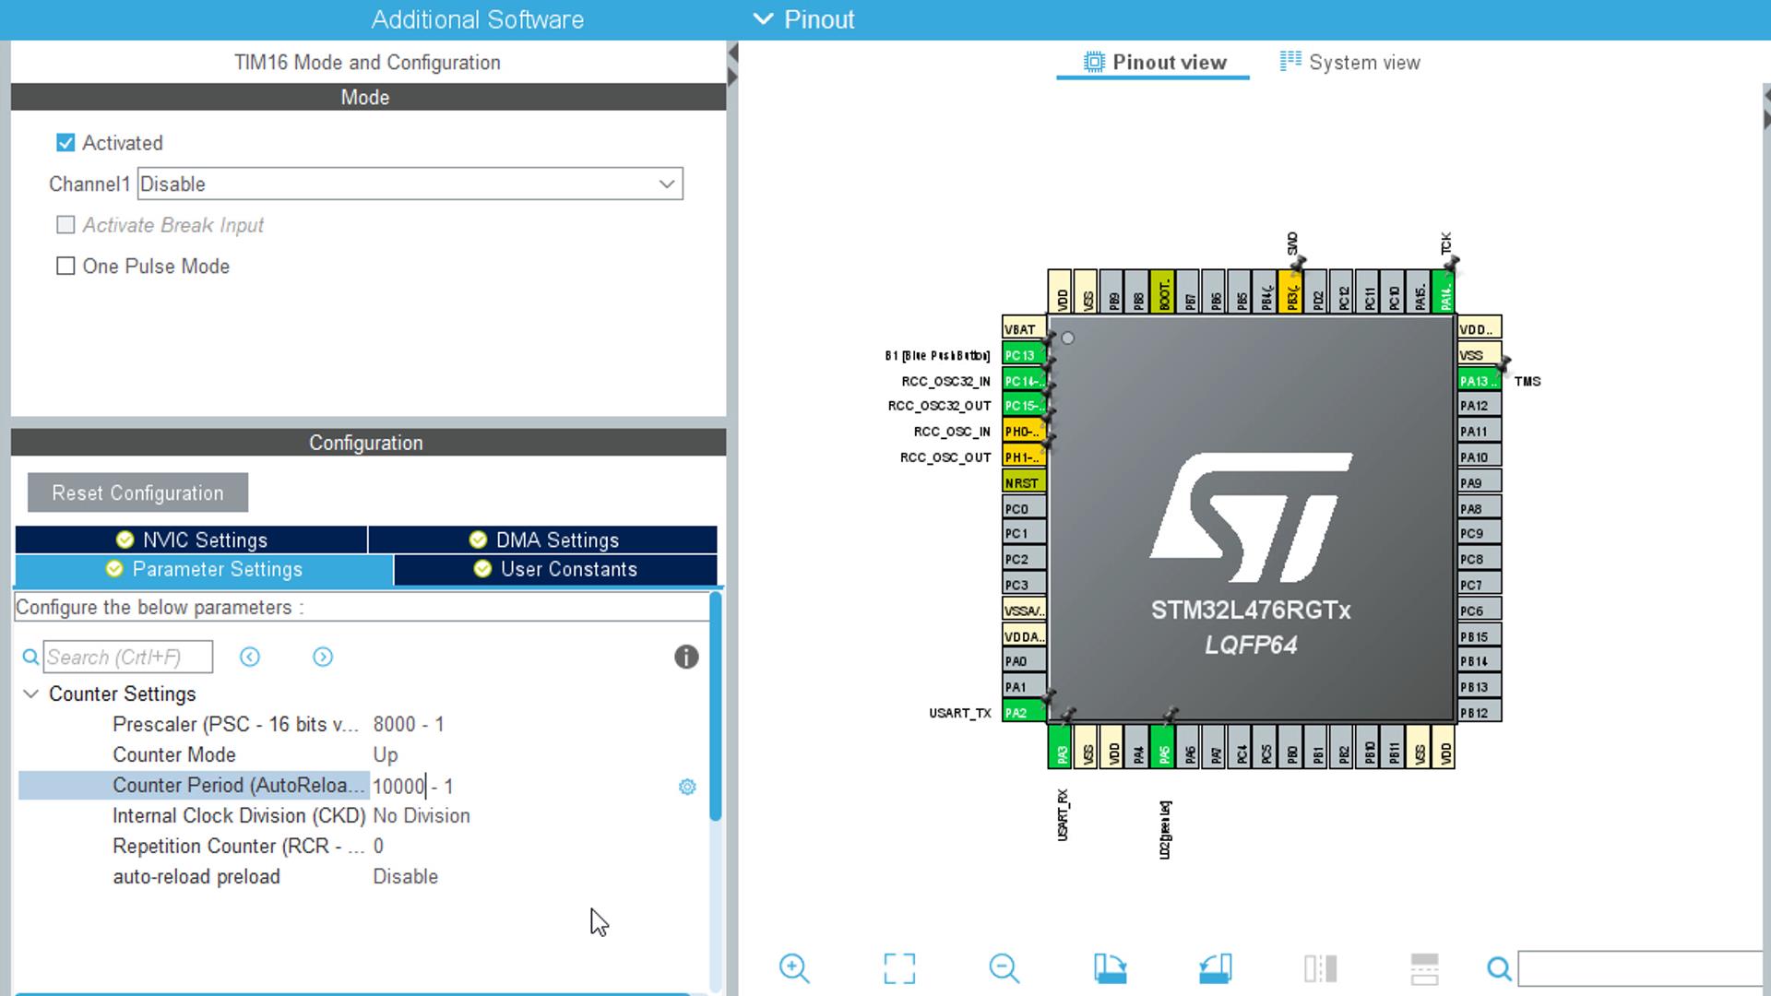Toggle the pinout layout view icon
The width and height of the screenshot is (1771, 996).
pyautogui.click(x=1320, y=968)
